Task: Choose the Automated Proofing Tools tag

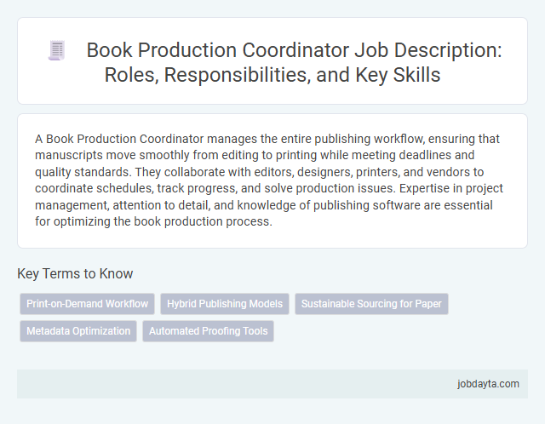Action: [208, 331]
